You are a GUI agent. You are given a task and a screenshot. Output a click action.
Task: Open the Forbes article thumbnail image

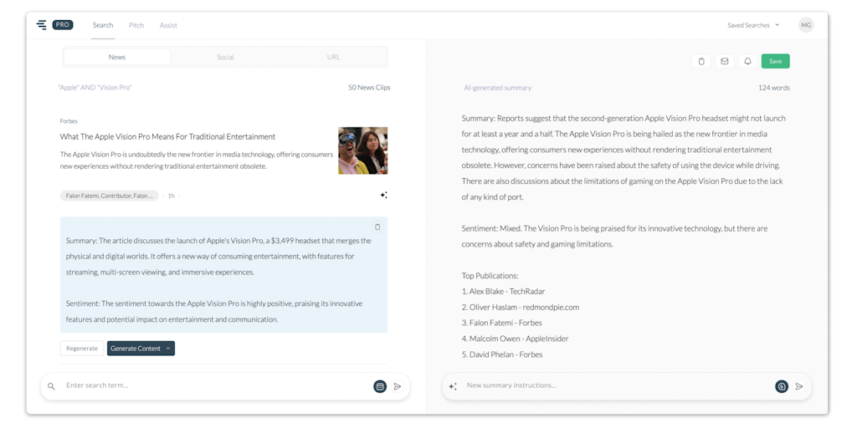362,150
